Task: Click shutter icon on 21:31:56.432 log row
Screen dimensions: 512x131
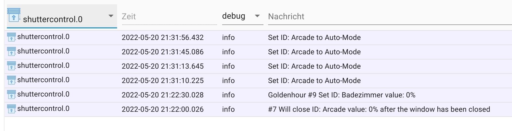Action: tap(11, 37)
